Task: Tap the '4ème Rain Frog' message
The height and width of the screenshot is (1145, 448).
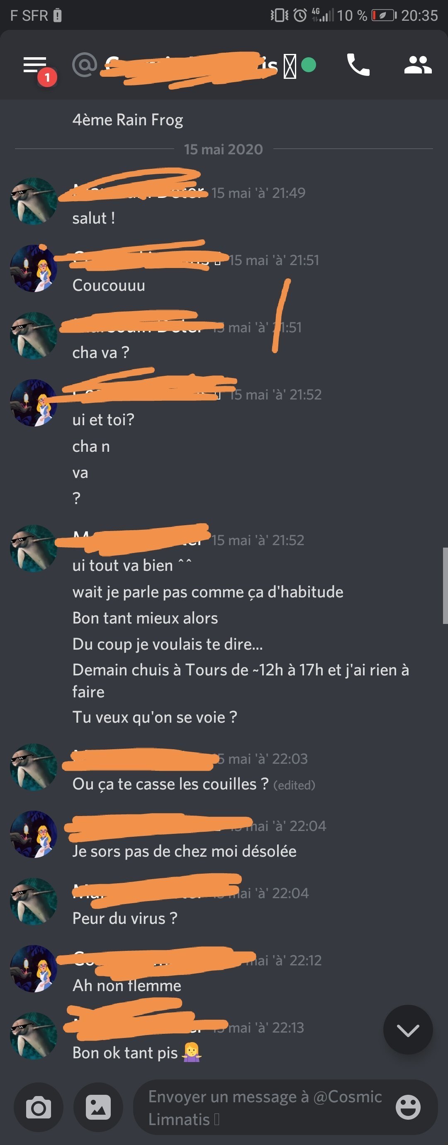Action: point(128,120)
